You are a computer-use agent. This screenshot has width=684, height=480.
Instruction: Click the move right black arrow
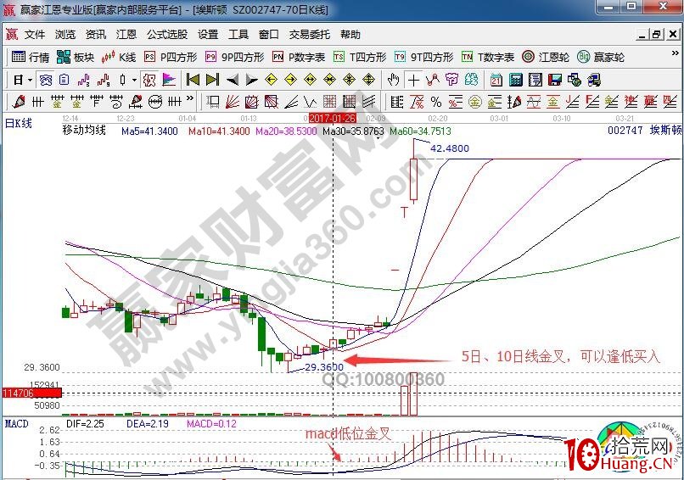pyautogui.click(x=252, y=80)
